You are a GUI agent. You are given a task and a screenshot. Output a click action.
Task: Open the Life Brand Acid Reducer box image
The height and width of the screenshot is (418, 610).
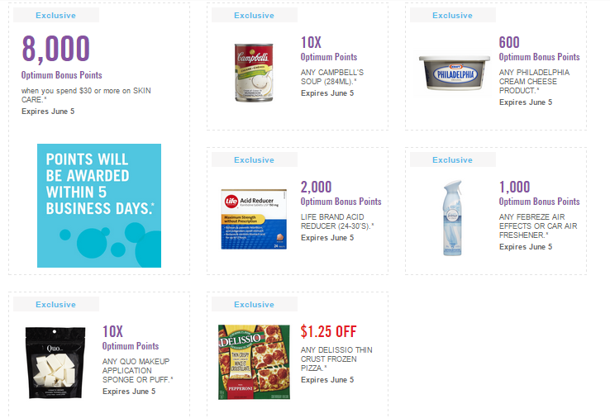(x=254, y=219)
